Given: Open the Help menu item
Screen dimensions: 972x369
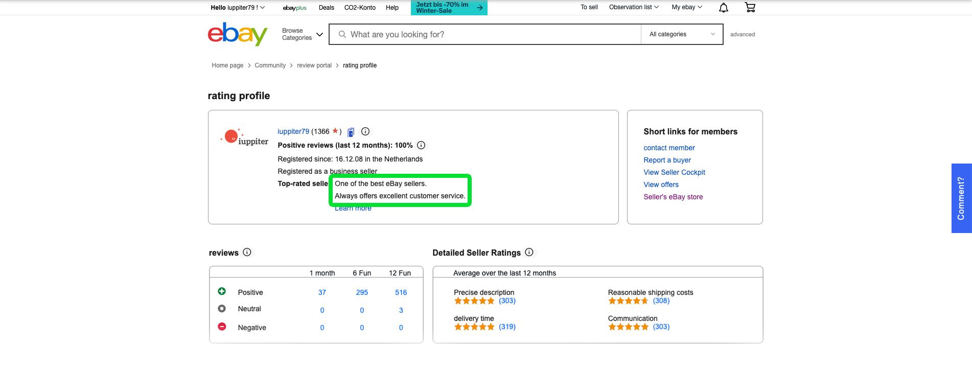Looking at the screenshot, I should click(x=392, y=8).
